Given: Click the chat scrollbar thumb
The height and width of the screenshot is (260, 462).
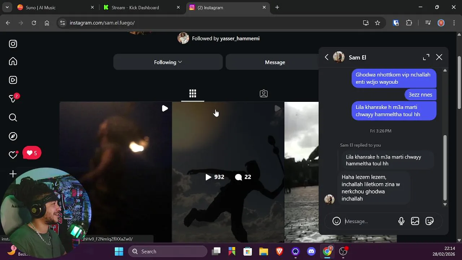Looking at the screenshot, I should pos(445,168).
